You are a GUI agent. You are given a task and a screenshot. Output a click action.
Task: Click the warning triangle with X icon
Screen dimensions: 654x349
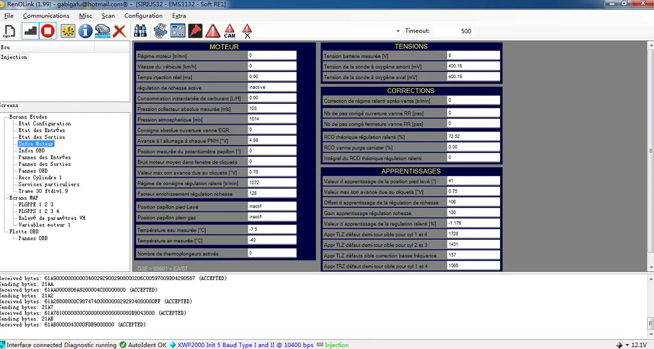[x=247, y=31]
